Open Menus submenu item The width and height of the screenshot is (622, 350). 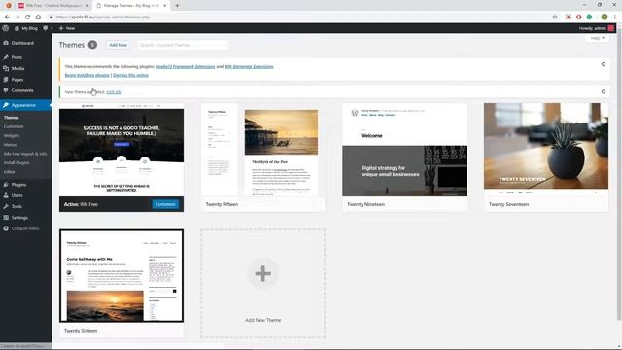11,145
